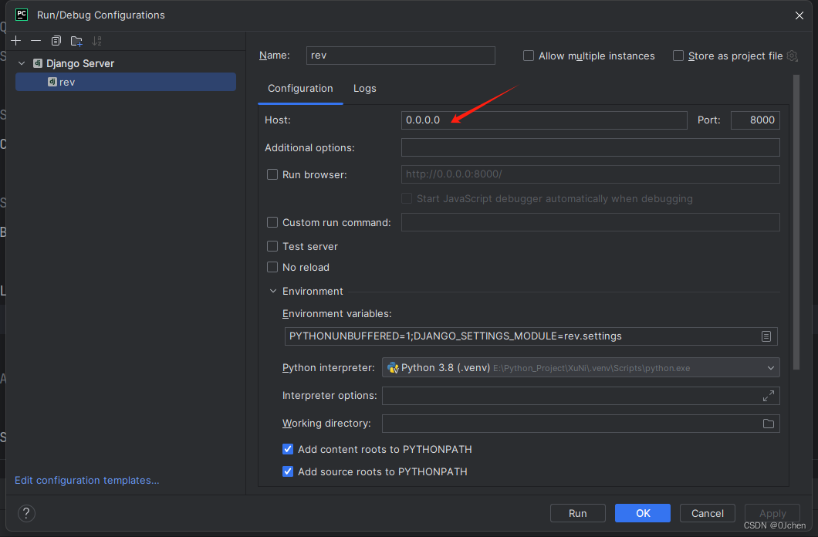The image size is (818, 537).
Task: Click the Host field with 0.0.0.0
Action: point(544,120)
